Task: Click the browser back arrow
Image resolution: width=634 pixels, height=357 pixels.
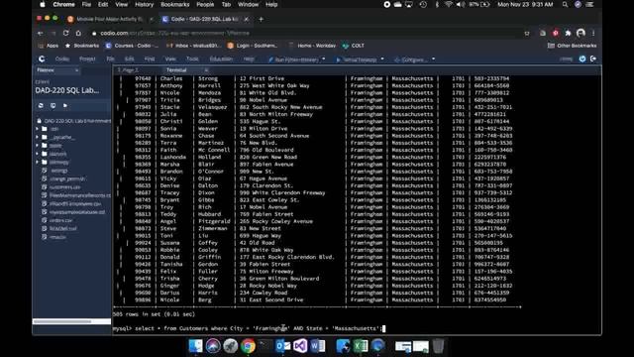Action: 40,33
